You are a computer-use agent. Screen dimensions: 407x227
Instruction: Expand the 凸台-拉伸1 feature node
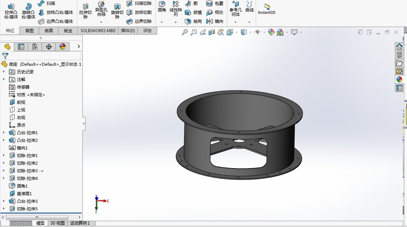4,133
